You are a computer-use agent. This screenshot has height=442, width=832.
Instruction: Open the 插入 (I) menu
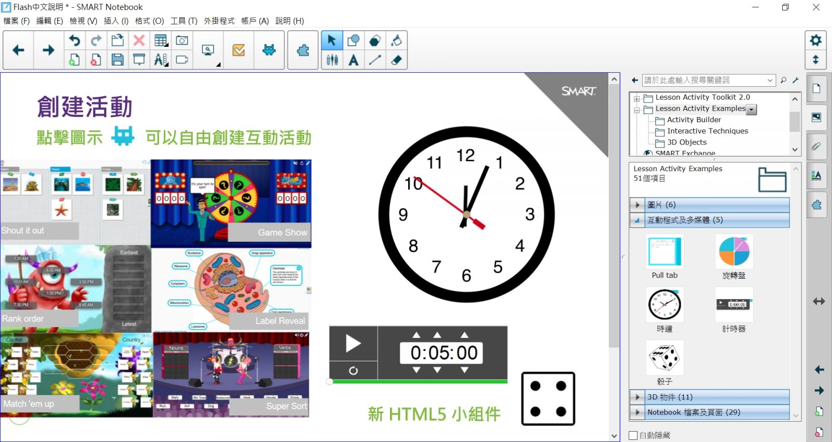point(116,21)
